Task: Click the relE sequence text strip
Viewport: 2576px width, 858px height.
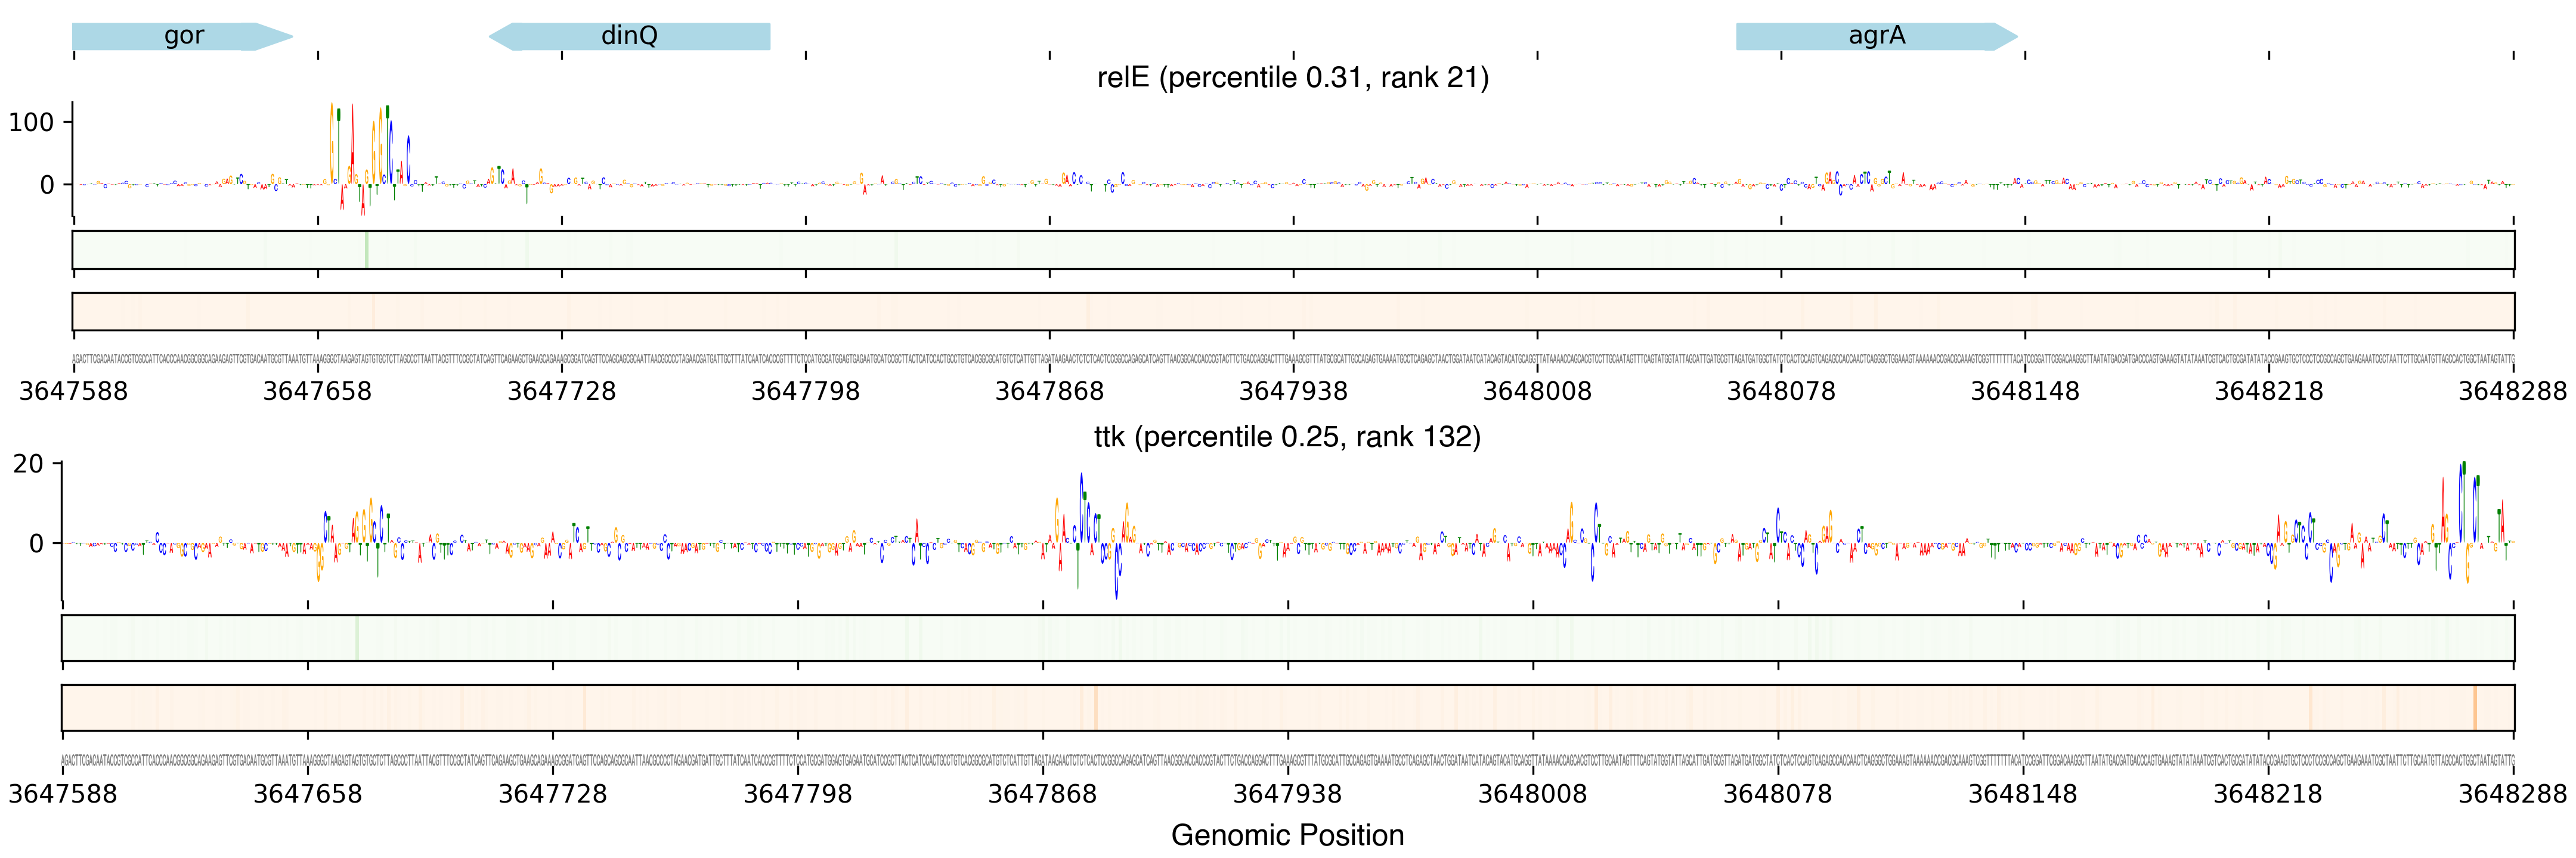Action: [1292, 359]
